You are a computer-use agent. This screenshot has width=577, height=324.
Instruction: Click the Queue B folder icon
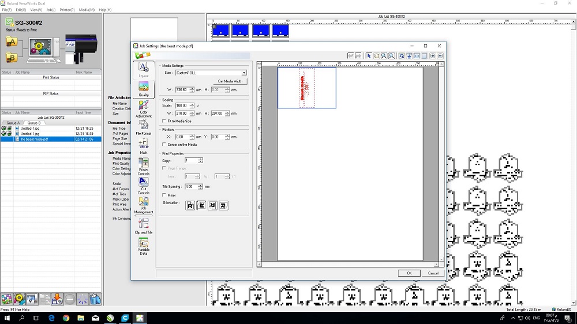(x=12, y=58)
